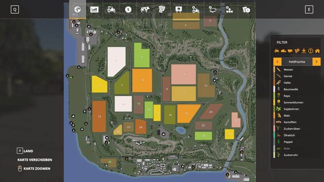Select field 13 on the map

point(99,116)
